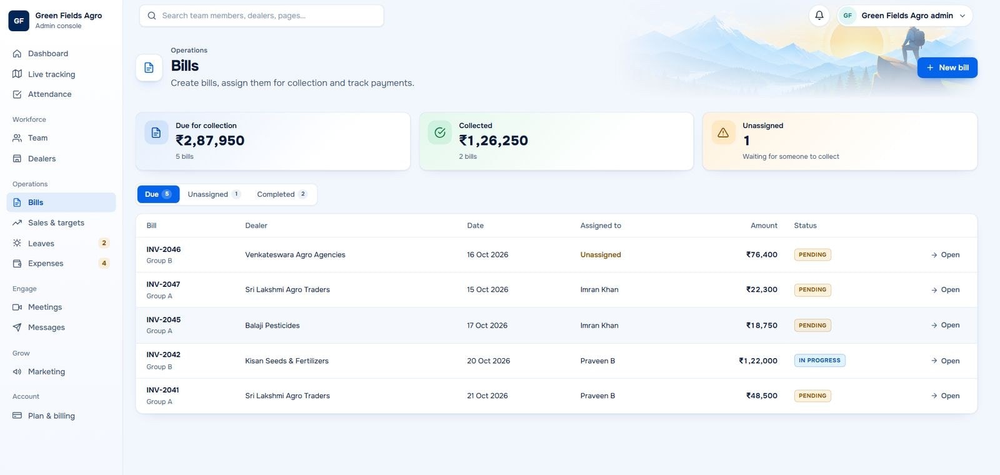Click the Bills page header document icon
The image size is (1000, 475).
click(x=149, y=67)
